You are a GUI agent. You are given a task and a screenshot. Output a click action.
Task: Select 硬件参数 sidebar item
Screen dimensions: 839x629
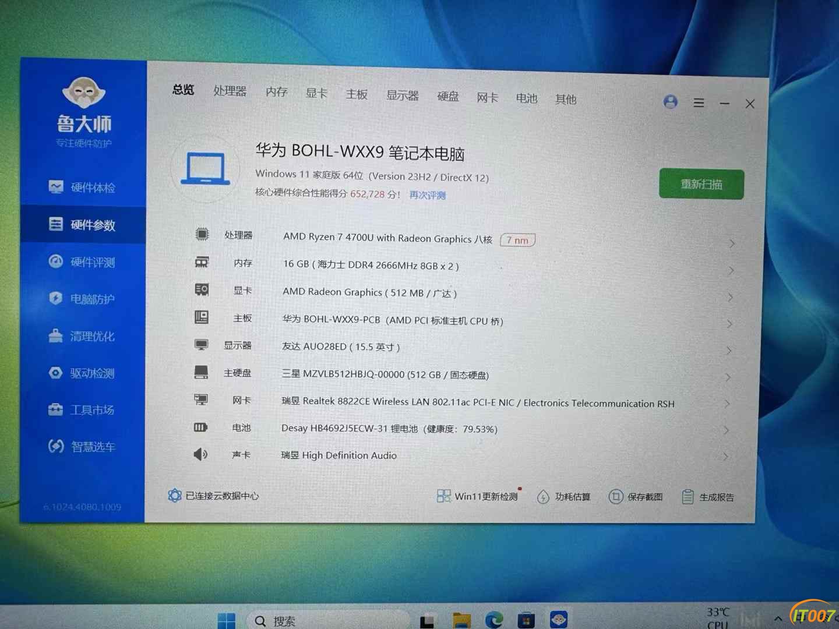click(83, 225)
